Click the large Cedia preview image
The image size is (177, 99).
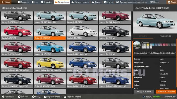(x=155, y=23)
